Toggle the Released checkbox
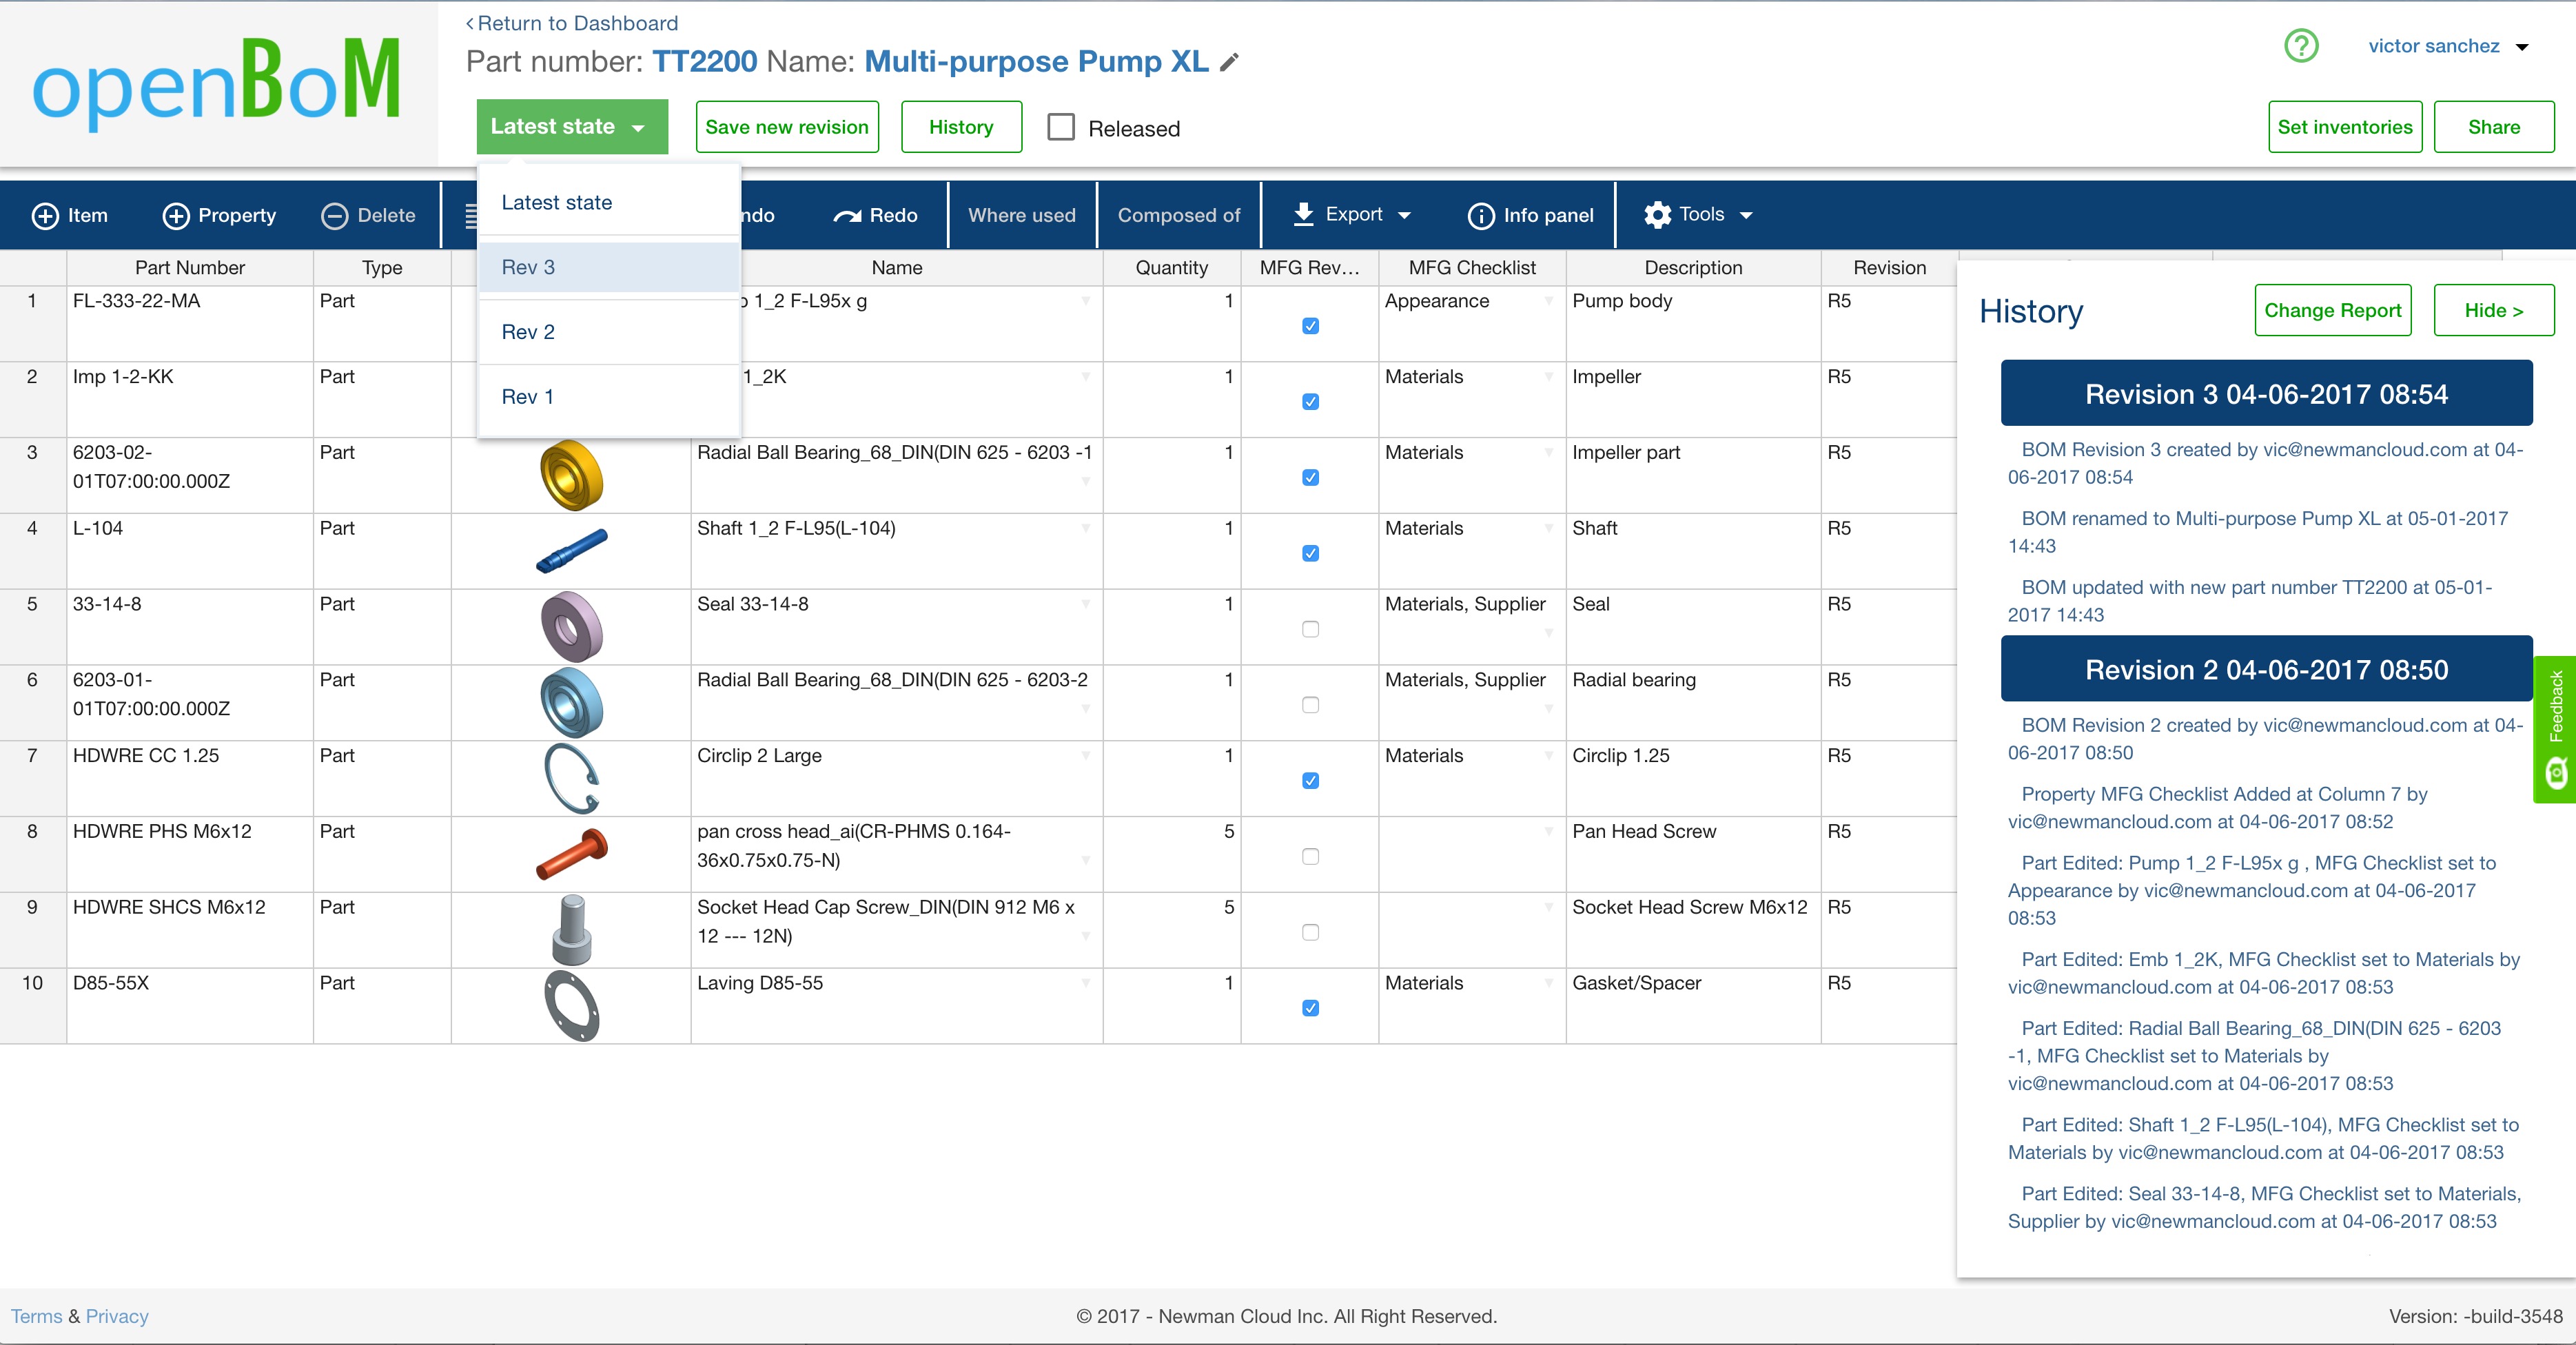The height and width of the screenshot is (1345, 2576). pos(1061,127)
